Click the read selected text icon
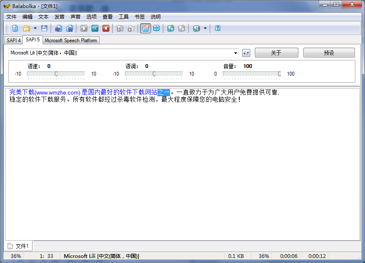This screenshot has width=365, height=263. coord(120,28)
